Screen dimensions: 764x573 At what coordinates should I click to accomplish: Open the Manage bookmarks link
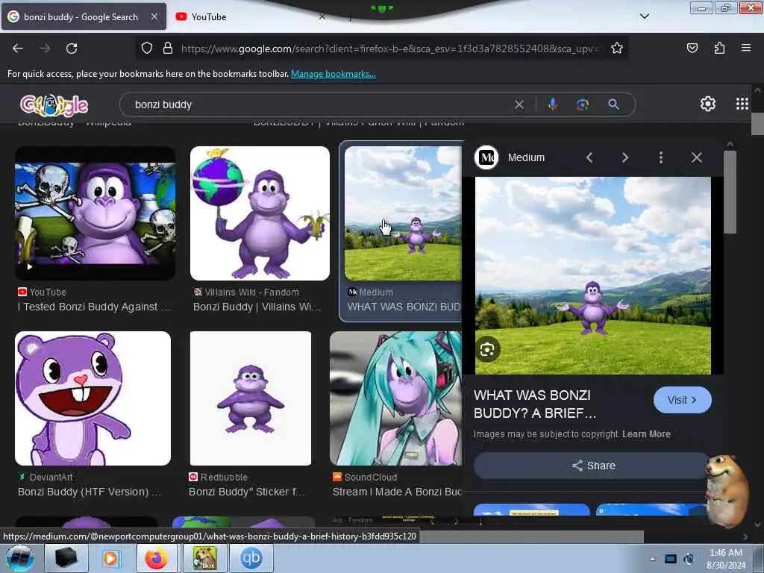(x=334, y=74)
